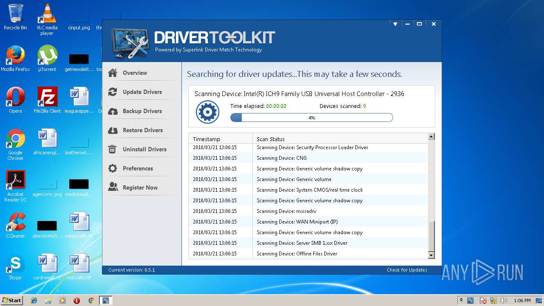Image resolution: width=544 pixels, height=306 pixels.
Task: Click the 1:06 PM clock
Action: tap(522, 300)
